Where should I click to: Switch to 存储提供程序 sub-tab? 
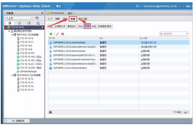105,26
